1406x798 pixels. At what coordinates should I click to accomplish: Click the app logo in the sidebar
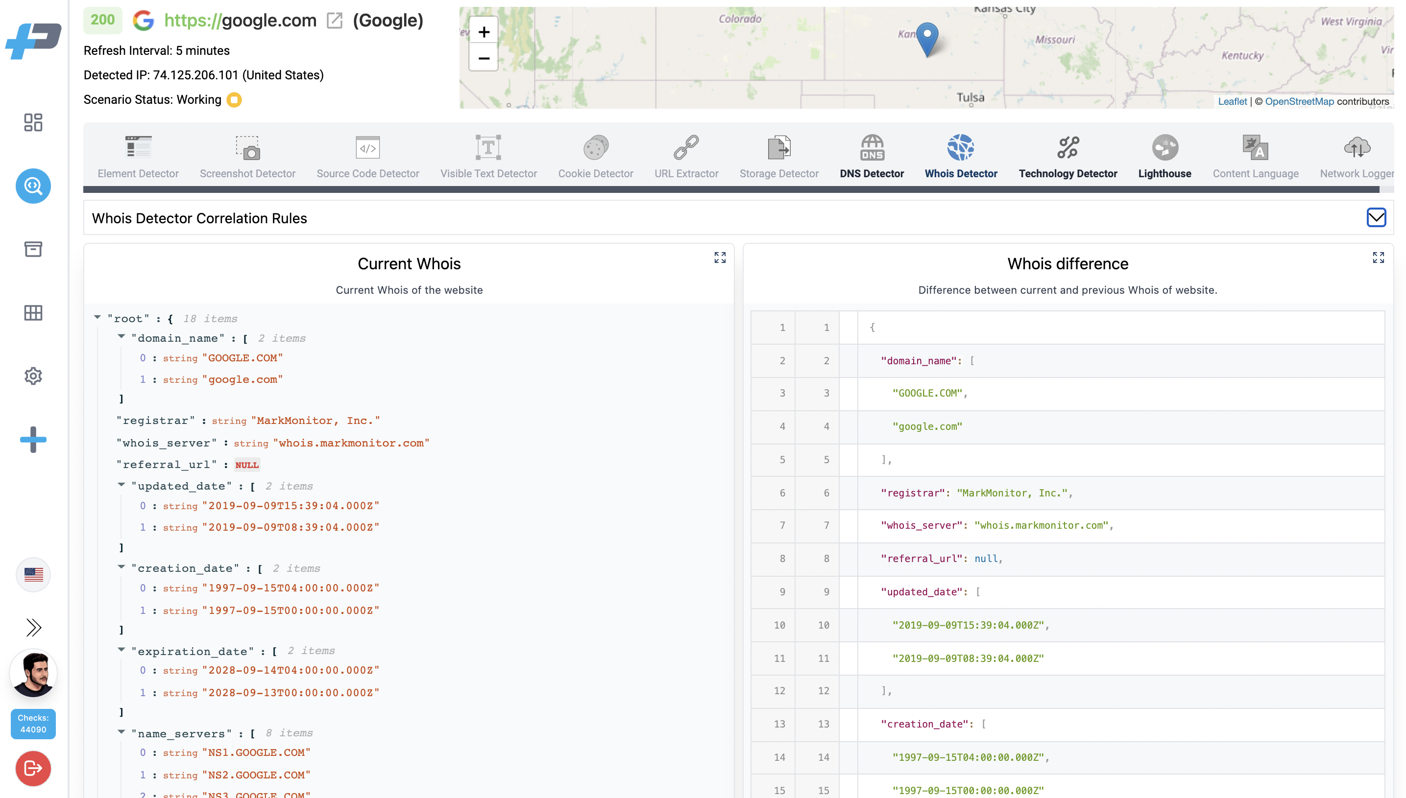[33, 41]
